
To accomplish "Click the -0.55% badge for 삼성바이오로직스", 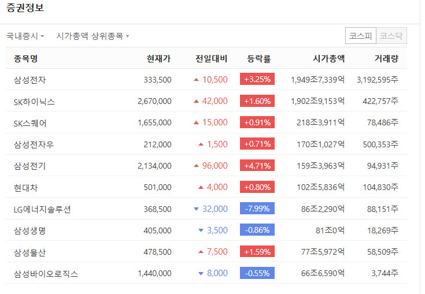I will [257, 273].
